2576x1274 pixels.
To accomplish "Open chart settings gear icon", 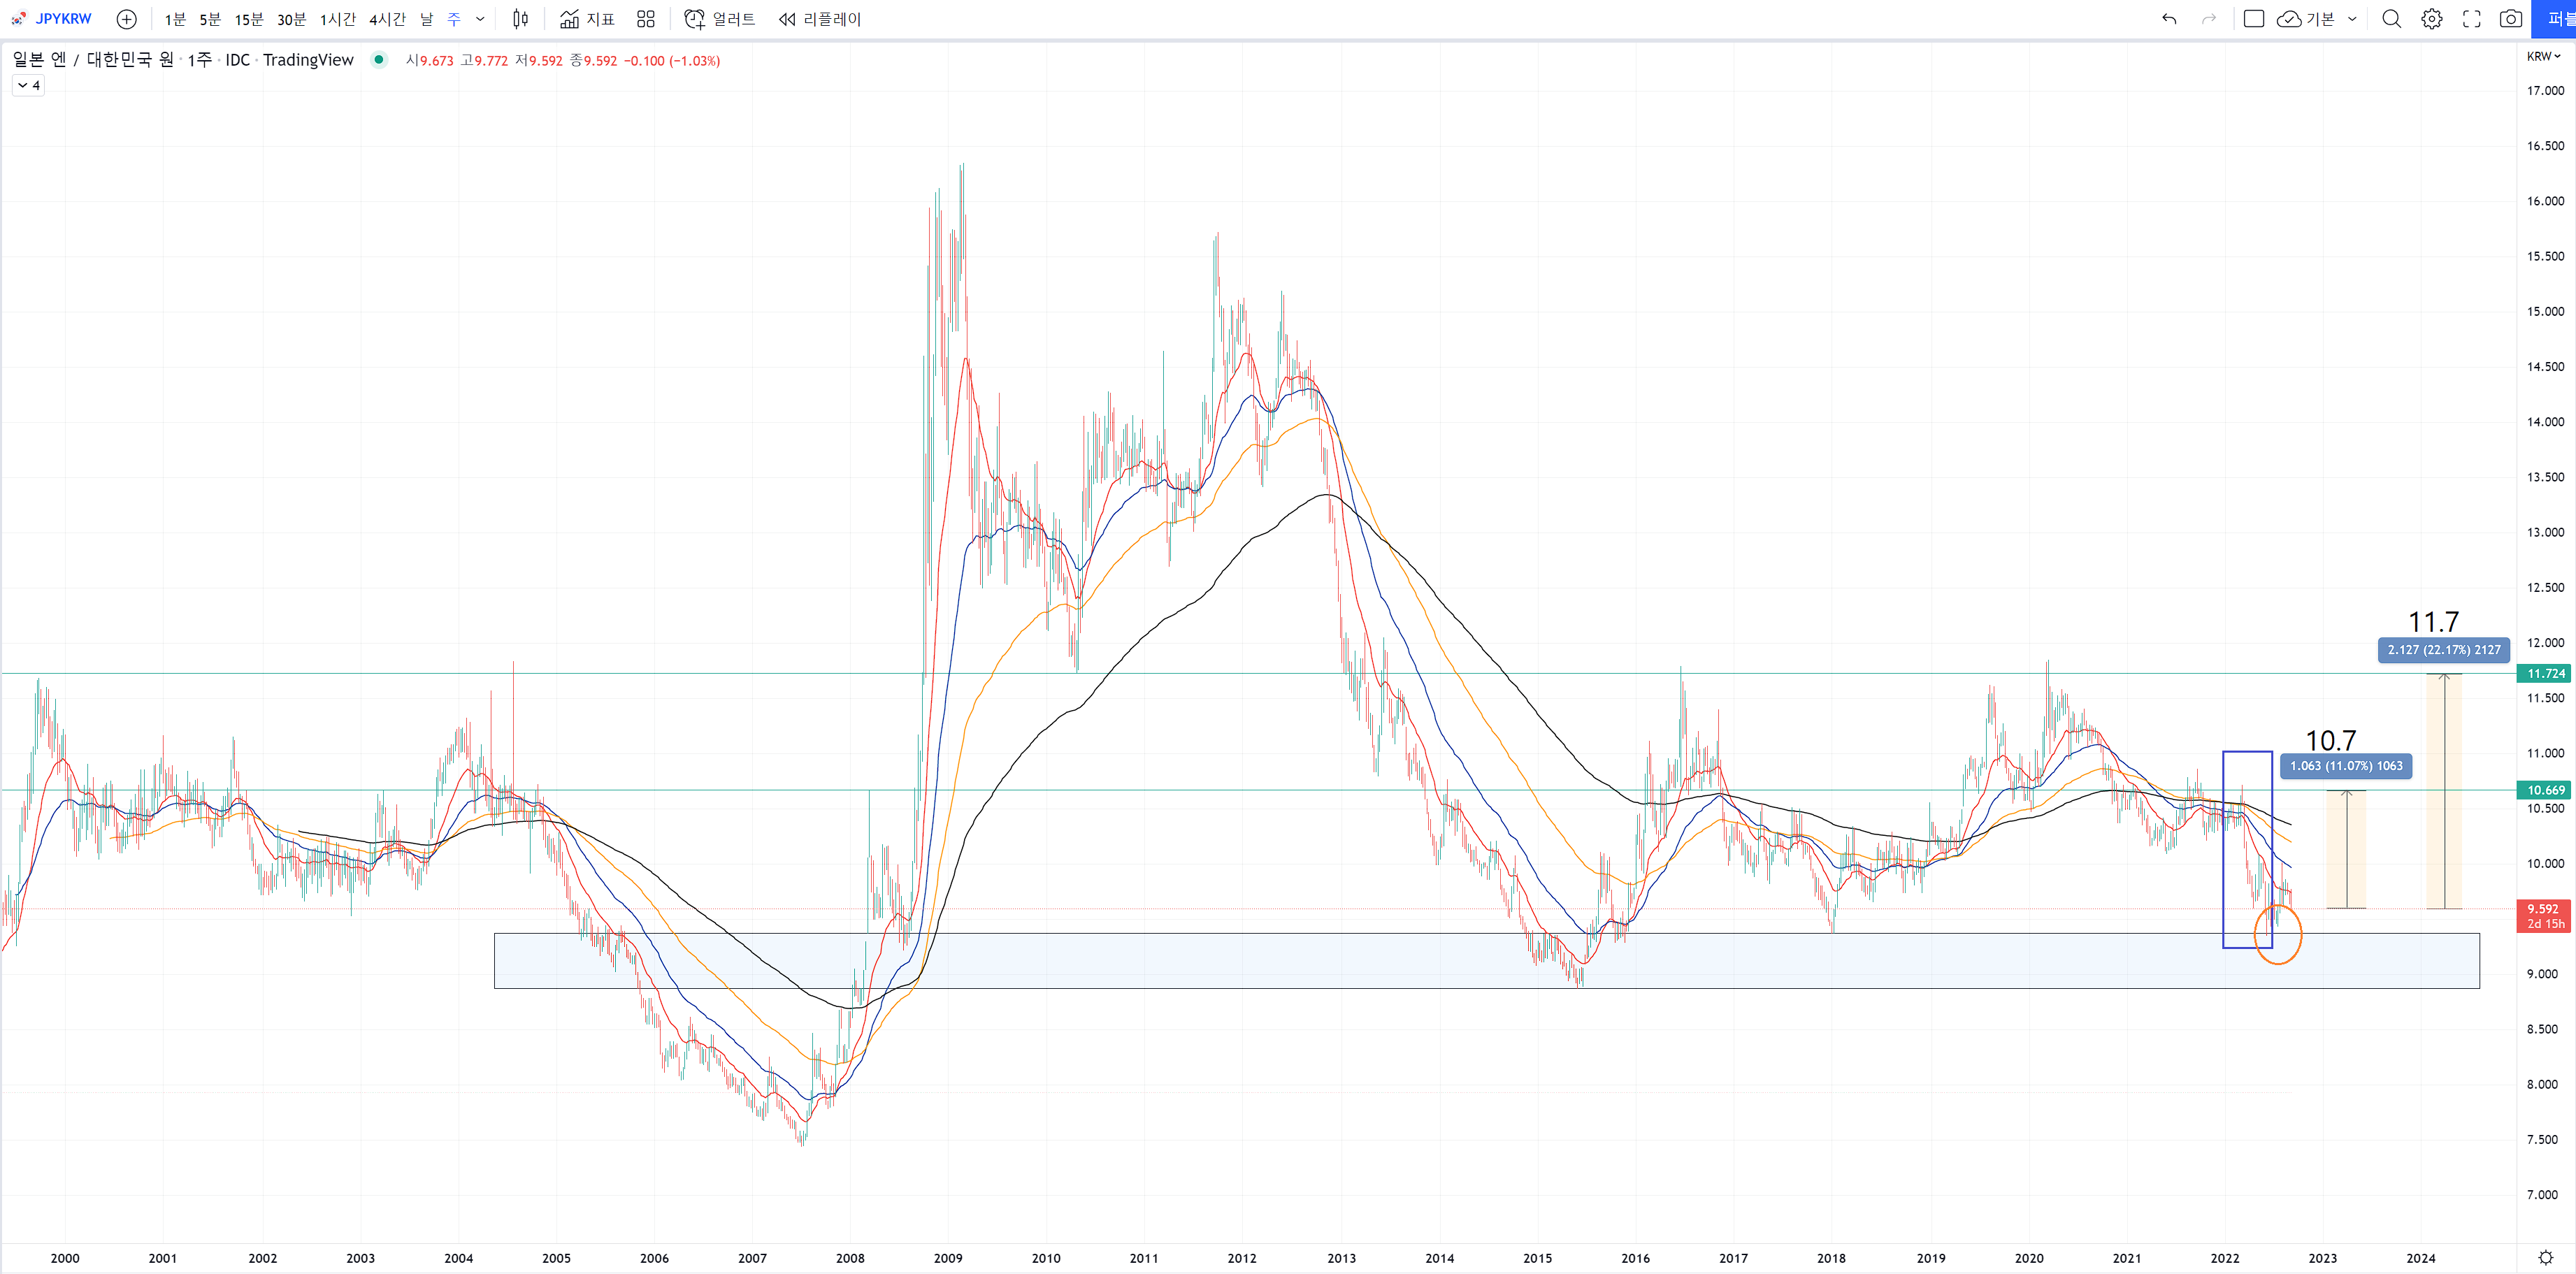I will point(2431,19).
